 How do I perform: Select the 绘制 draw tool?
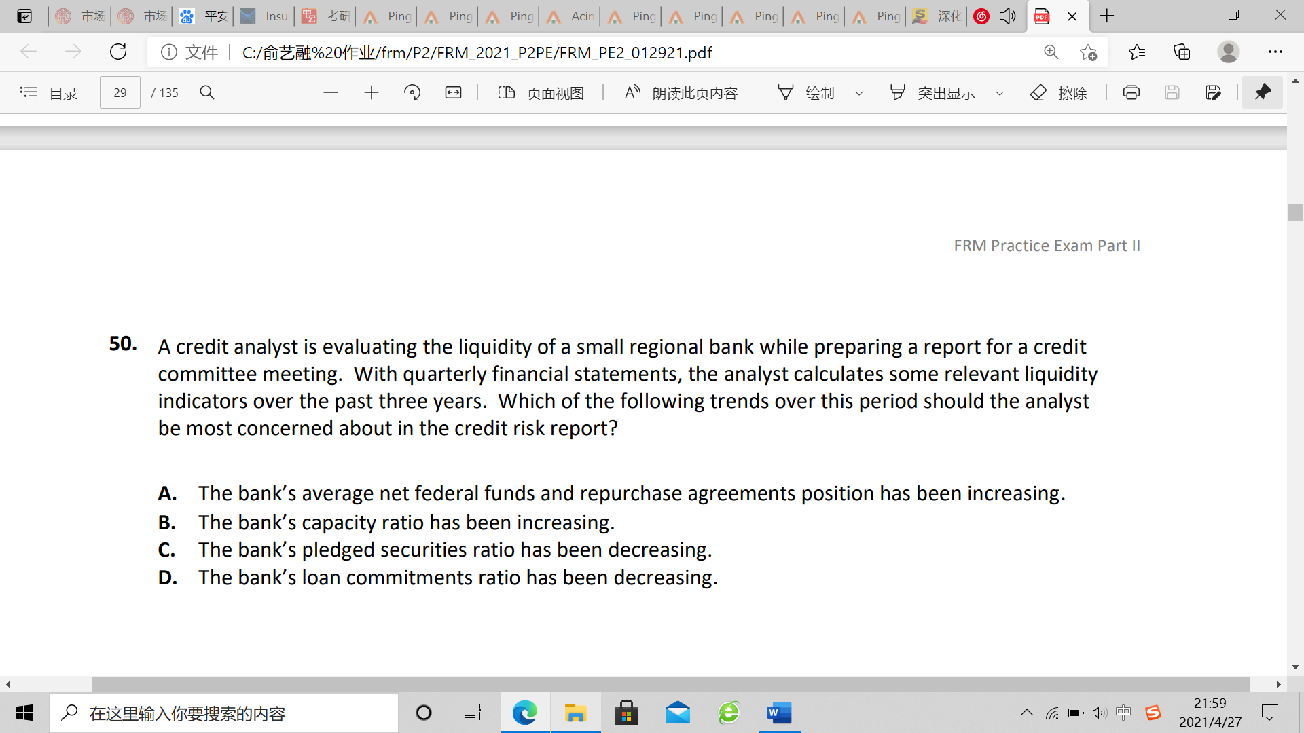(805, 93)
